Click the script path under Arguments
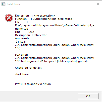Viewport: 102px width, 102px height. pyautogui.click(x=55, y=45)
